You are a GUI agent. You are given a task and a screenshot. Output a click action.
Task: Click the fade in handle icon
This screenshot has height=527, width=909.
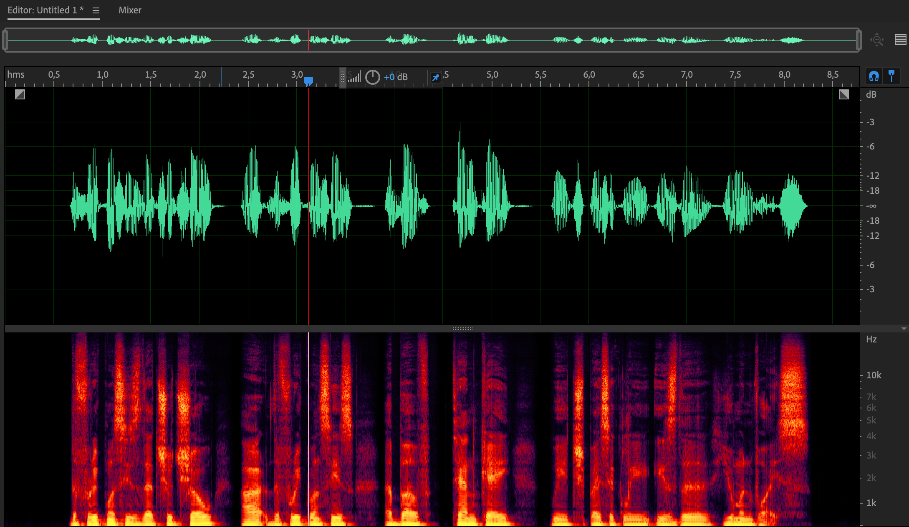pos(20,94)
